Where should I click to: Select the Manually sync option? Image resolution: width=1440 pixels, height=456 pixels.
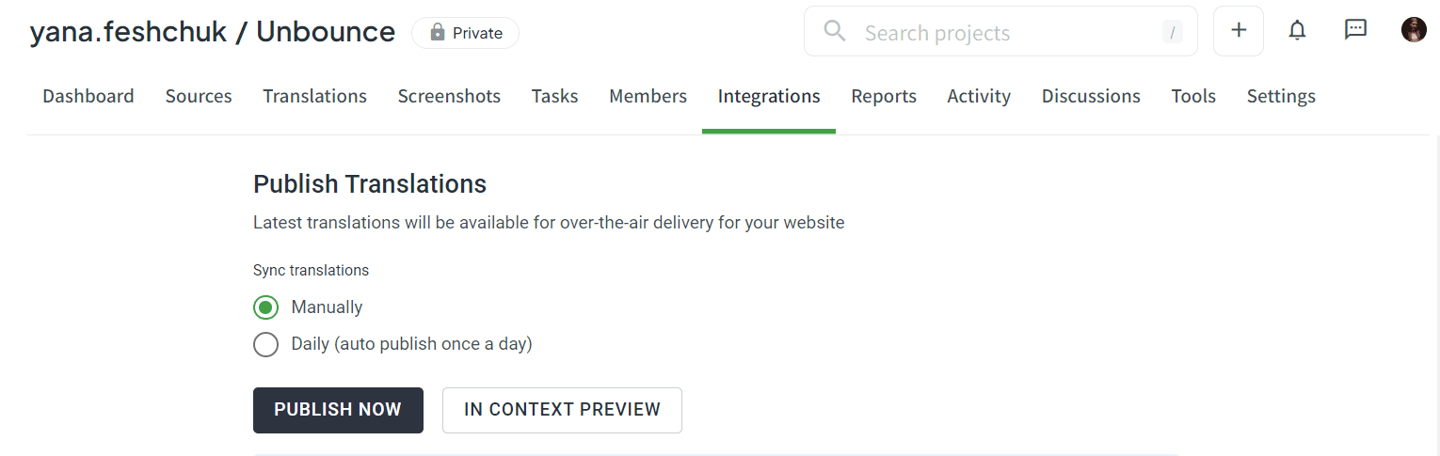(266, 307)
